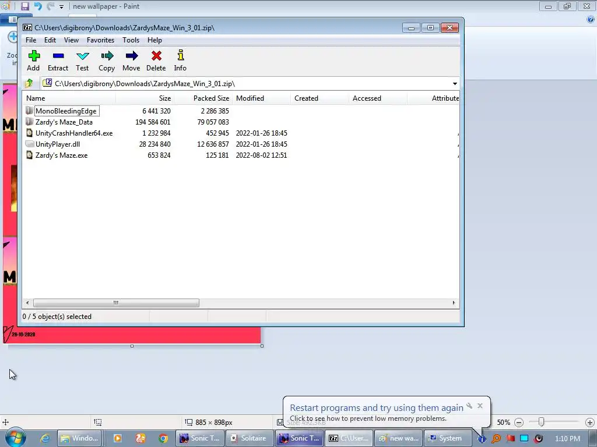Open the Windows Start orb
Screen dimensions: 597x447
coord(15,437)
